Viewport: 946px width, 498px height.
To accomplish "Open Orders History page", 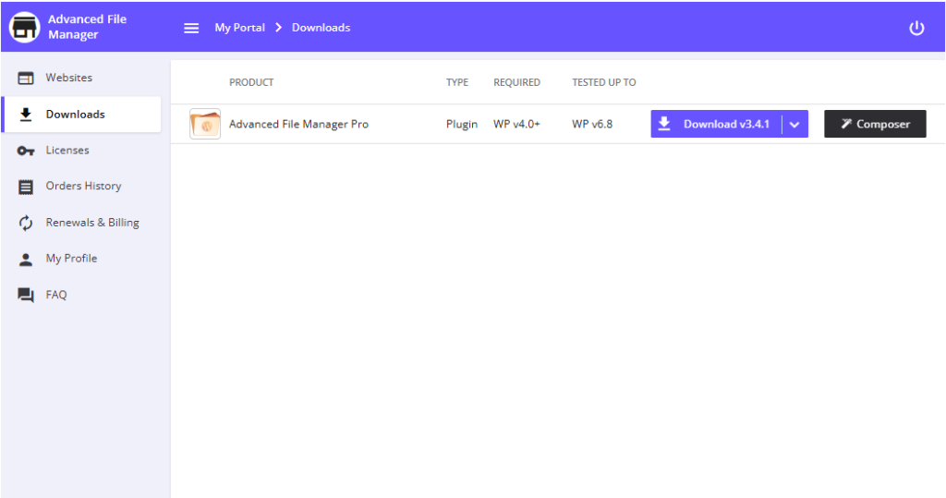I will click(81, 187).
